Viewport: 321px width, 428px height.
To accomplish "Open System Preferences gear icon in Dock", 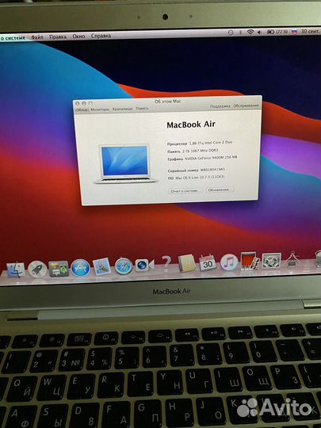I will tap(271, 261).
